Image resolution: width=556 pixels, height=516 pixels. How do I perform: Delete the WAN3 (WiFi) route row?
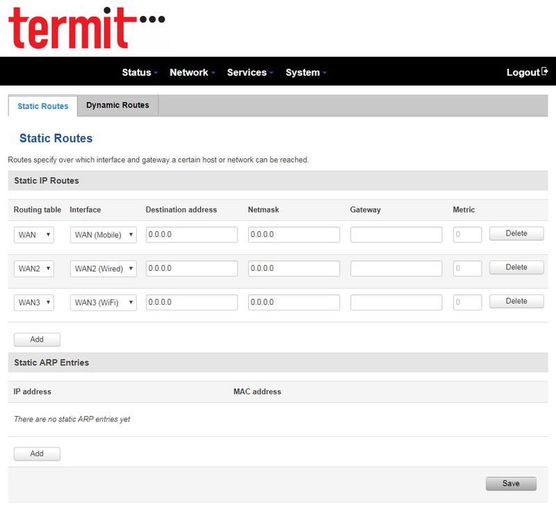[x=516, y=301]
